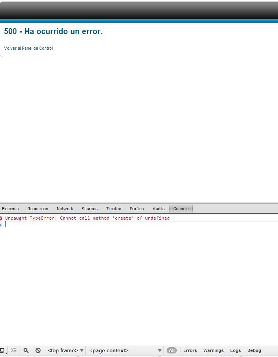The height and width of the screenshot is (357, 278).
Task: Switch to the Network tab
Action: click(x=65, y=209)
